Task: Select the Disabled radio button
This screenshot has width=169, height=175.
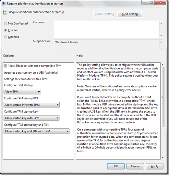Action: [x=5, y=37]
